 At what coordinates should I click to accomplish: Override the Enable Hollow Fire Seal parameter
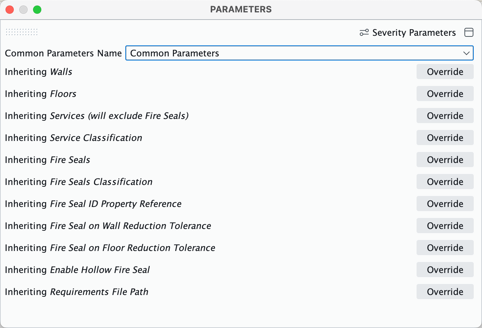[x=445, y=270]
